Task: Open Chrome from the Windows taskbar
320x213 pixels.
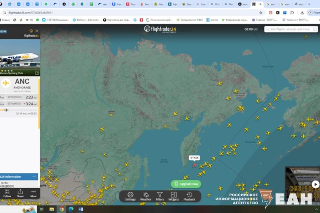Action: (62, 209)
